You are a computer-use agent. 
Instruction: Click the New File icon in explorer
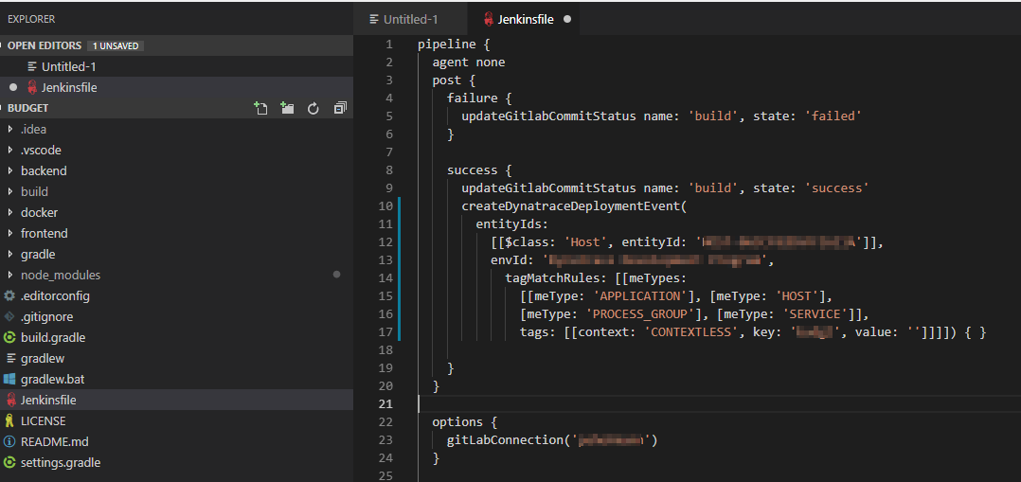(260, 109)
